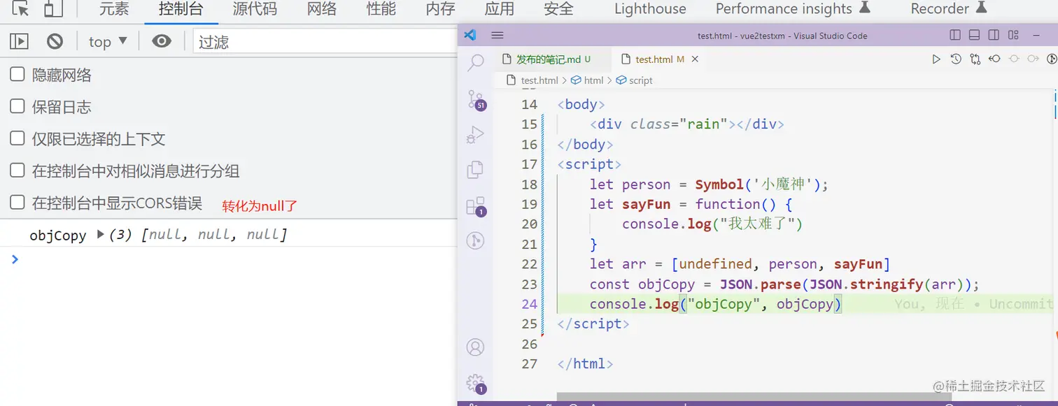Switch to the 内存 tab
The height and width of the screenshot is (406, 1058).
click(440, 9)
